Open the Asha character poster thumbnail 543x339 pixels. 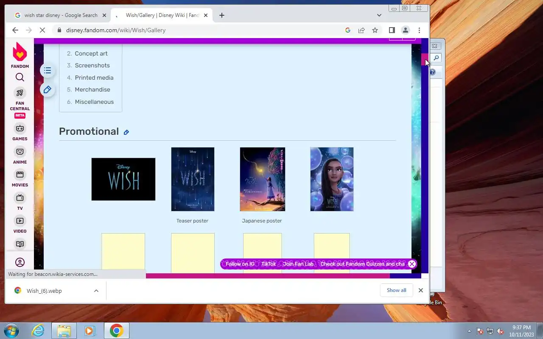coord(332,179)
